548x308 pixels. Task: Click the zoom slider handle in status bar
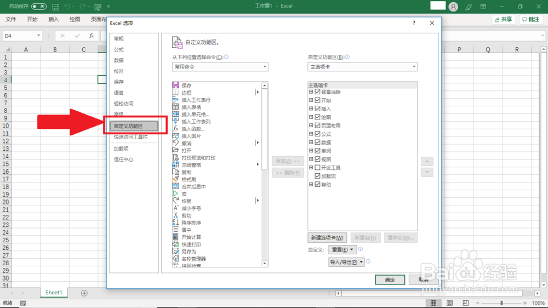[x=501, y=303]
